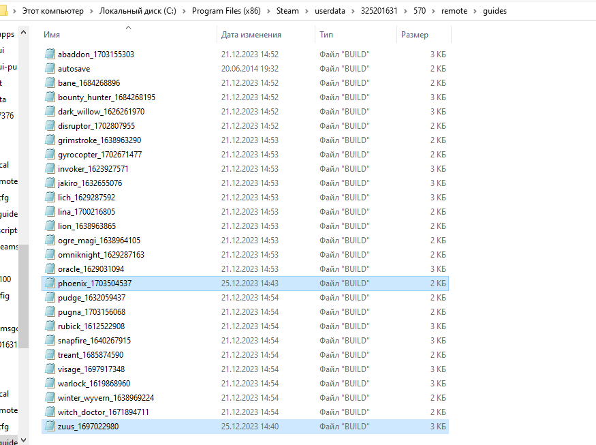Screen dimensions: 596x445
Task: Go to 570 folder breadcrumb
Action: (420, 11)
